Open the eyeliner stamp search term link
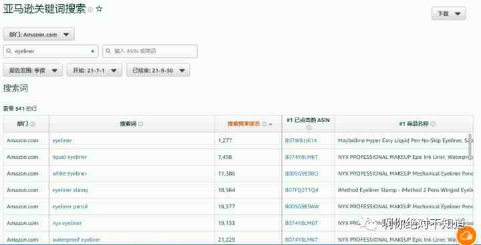481x245 pixels. [70, 190]
